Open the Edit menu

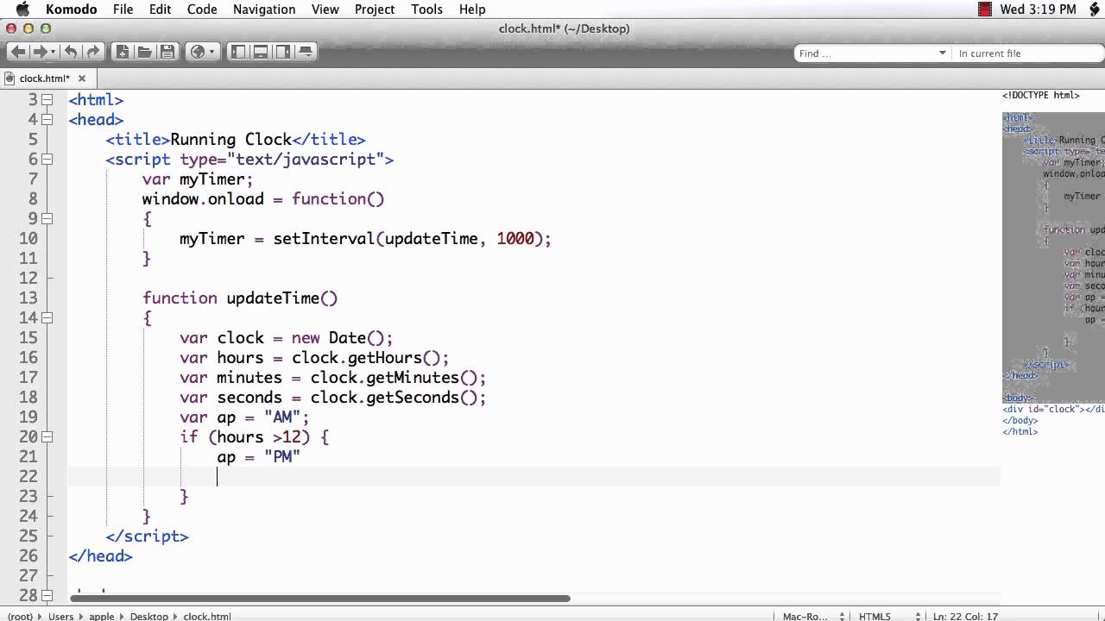(x=160, y=9)
